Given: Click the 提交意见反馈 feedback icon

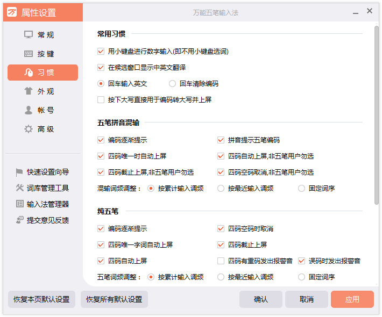Looking at the screenshot, I should pos(20,220).
